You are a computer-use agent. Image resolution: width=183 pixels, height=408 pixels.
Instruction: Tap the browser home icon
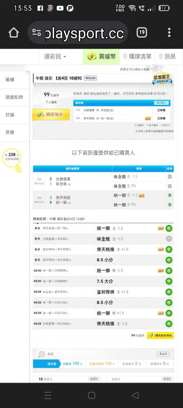click(x=14, y=33)
